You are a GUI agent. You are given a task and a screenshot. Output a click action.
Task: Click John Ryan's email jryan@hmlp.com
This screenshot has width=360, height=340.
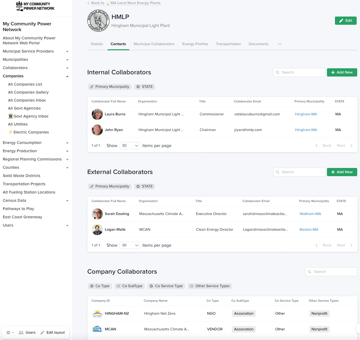click(x=248, y=130)
